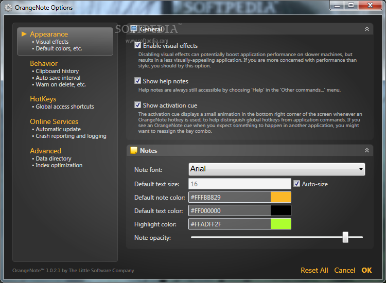Collapse the Notes section with chevron

click(367, 150)
